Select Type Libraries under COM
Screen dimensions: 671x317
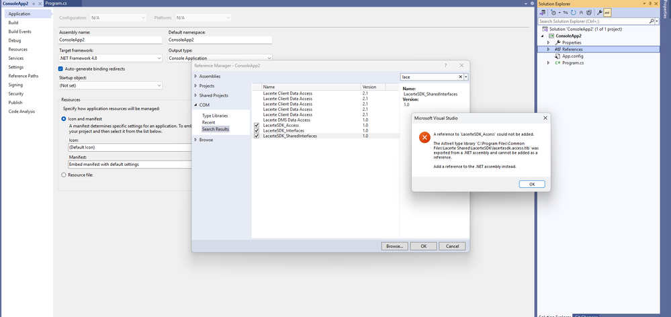pos(215,116)
